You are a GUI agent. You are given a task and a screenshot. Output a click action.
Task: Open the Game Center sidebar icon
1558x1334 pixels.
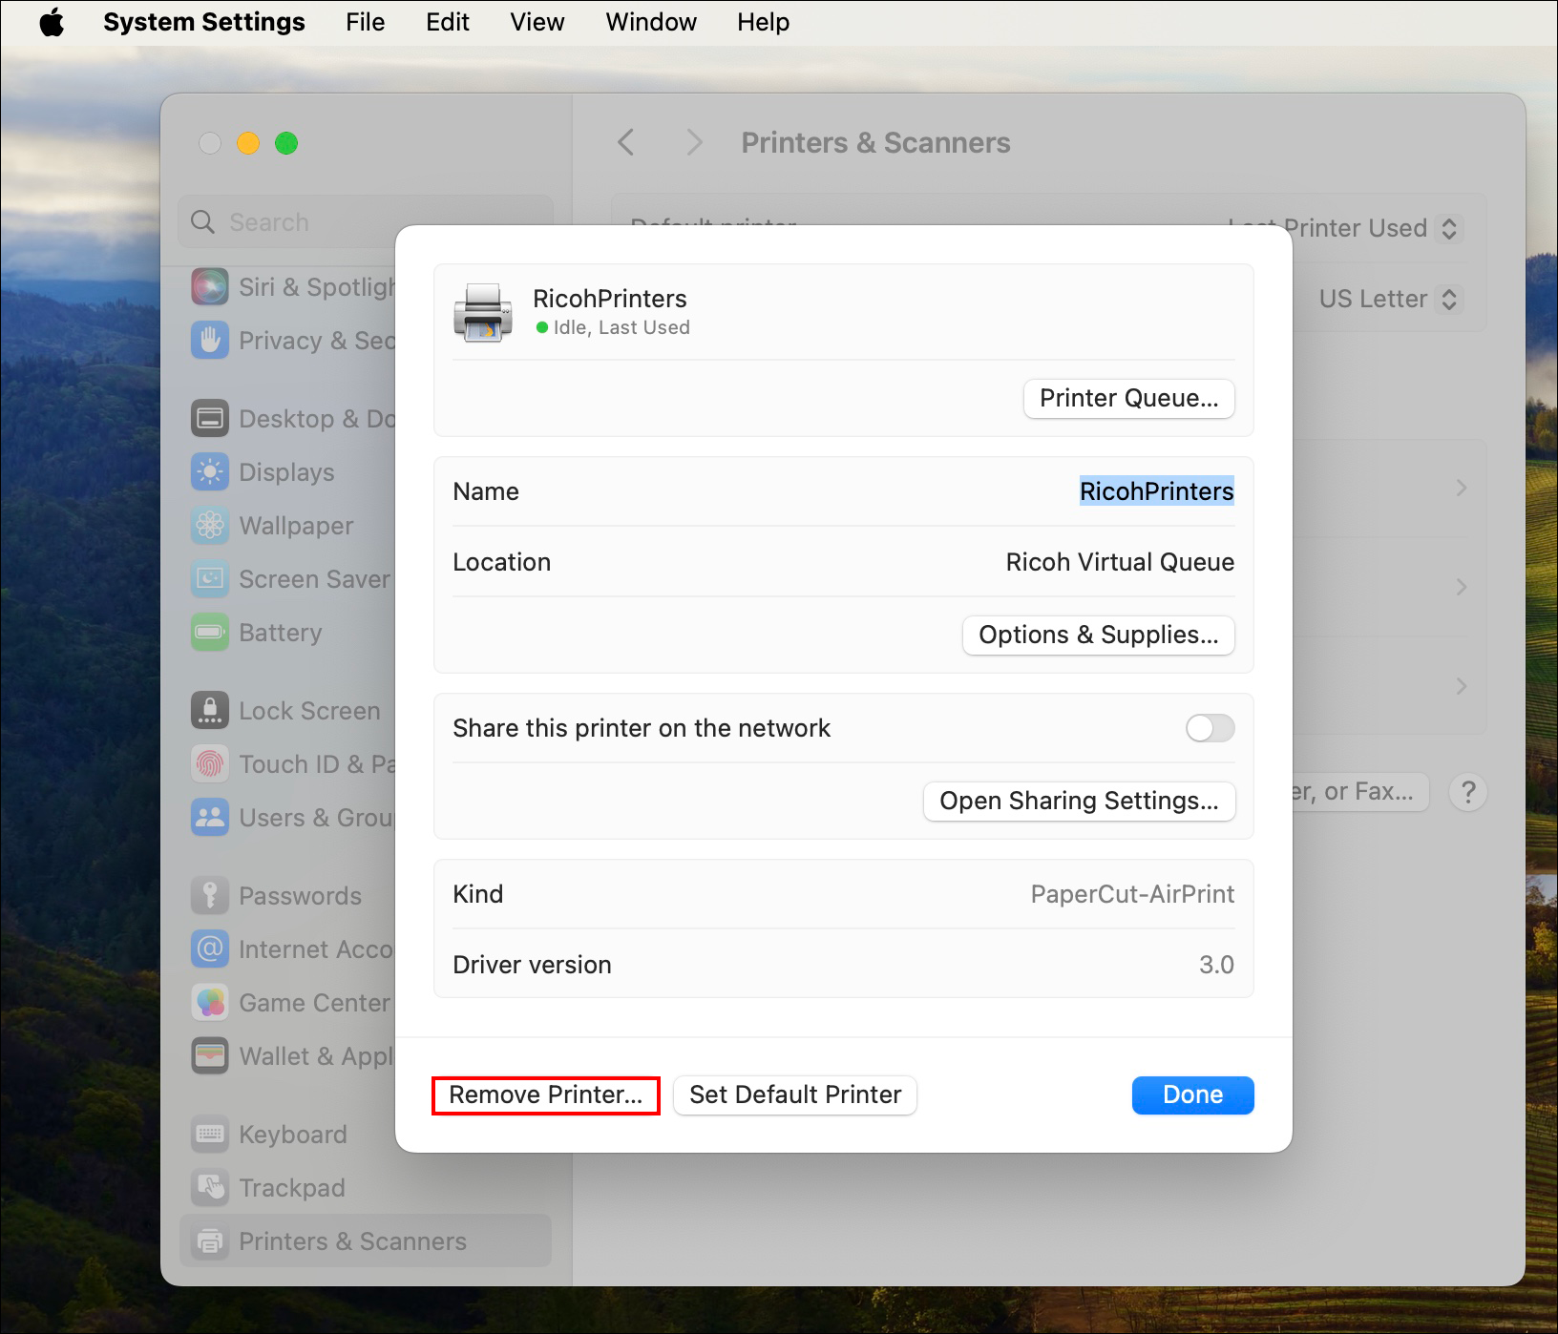pos(210,1003)
